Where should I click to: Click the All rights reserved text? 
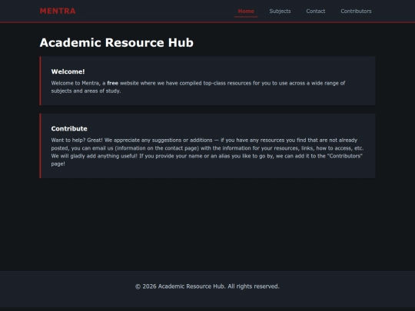(x=254, y=286)
